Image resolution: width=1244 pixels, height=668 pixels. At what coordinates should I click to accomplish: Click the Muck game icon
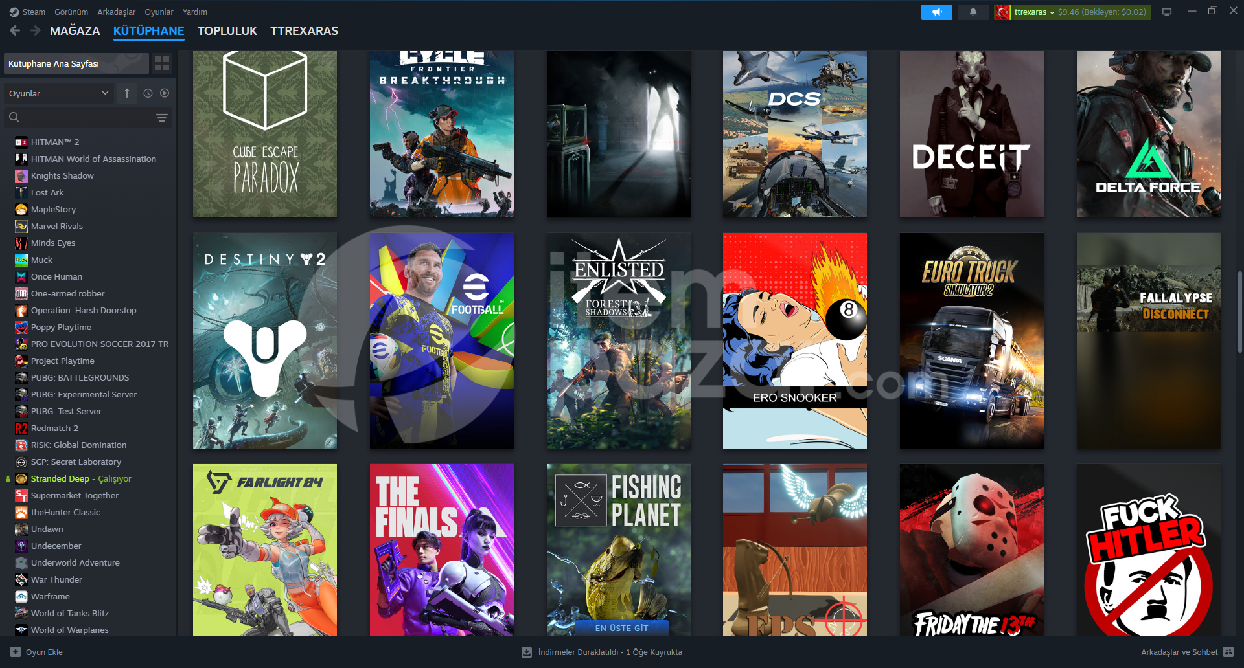21,260
